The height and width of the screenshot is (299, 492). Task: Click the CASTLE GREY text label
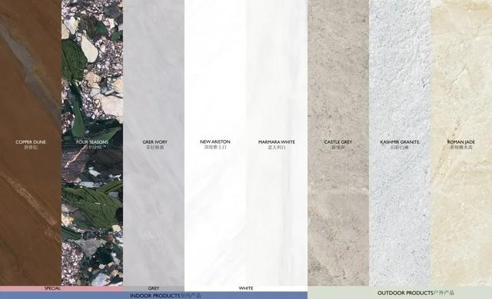[338, 142]
